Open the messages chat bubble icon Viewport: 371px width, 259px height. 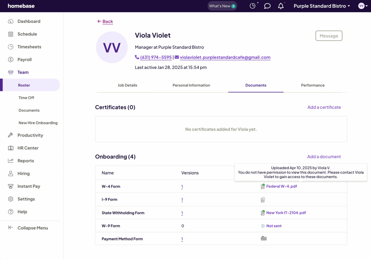click(x=267, y=6)
